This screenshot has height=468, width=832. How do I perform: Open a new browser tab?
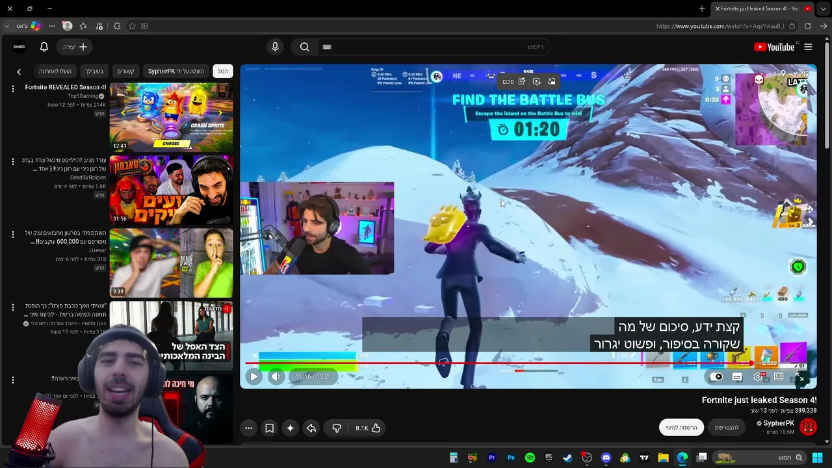[701, 8]
